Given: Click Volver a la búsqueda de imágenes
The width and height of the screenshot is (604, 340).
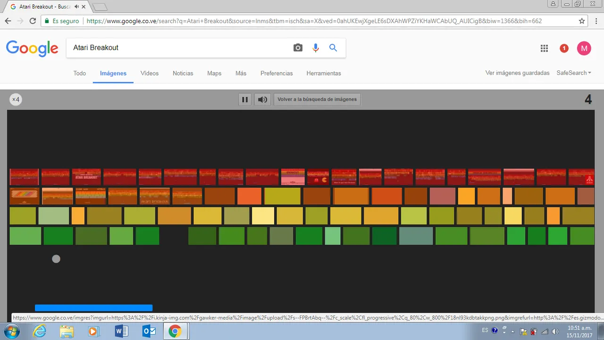Looking at the screenshot, I should tap(317, 100).
